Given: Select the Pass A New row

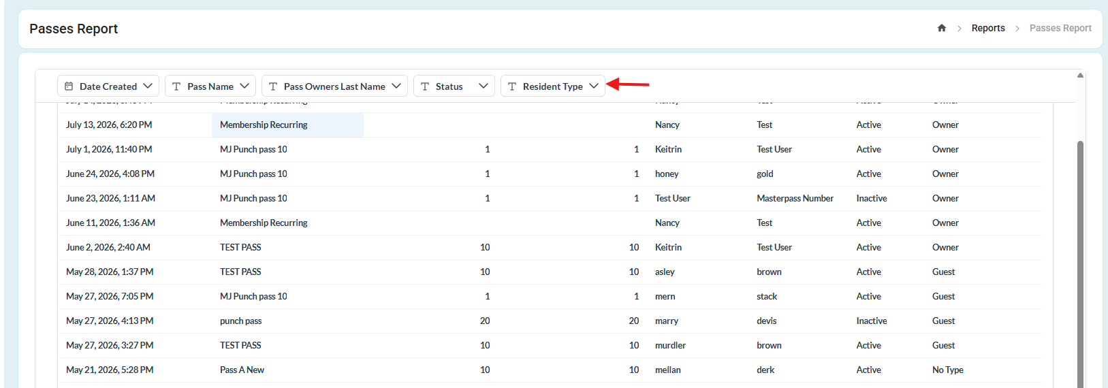Looking at the screenshot, I should coord(550,370).
